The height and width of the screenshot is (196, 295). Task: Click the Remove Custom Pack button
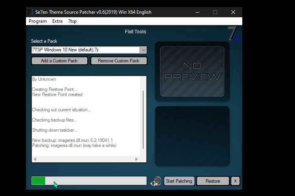(119, 61)
